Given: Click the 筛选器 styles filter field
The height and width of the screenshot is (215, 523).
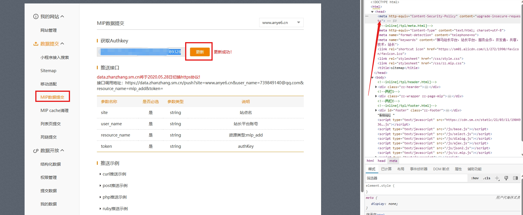Looking at the screenshot, I should click(x=416, y=178).
